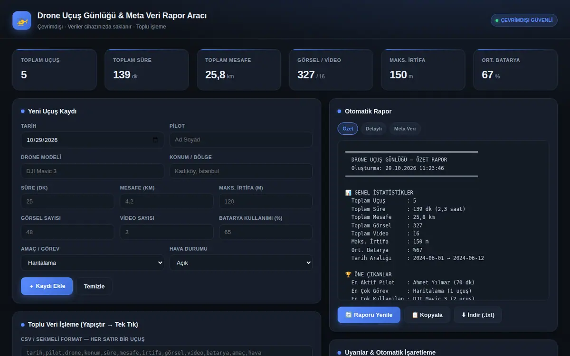Select the Toplam Süre stat card
This screenshot has width=570, height=356.
[x=147, y=70]
